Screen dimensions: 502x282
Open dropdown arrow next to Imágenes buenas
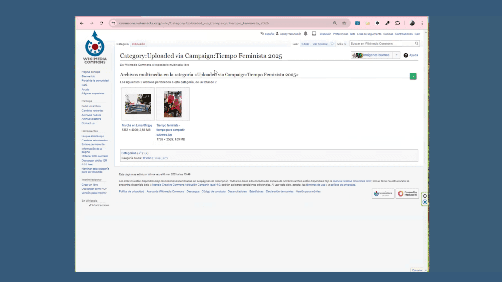tap(396, 55)
